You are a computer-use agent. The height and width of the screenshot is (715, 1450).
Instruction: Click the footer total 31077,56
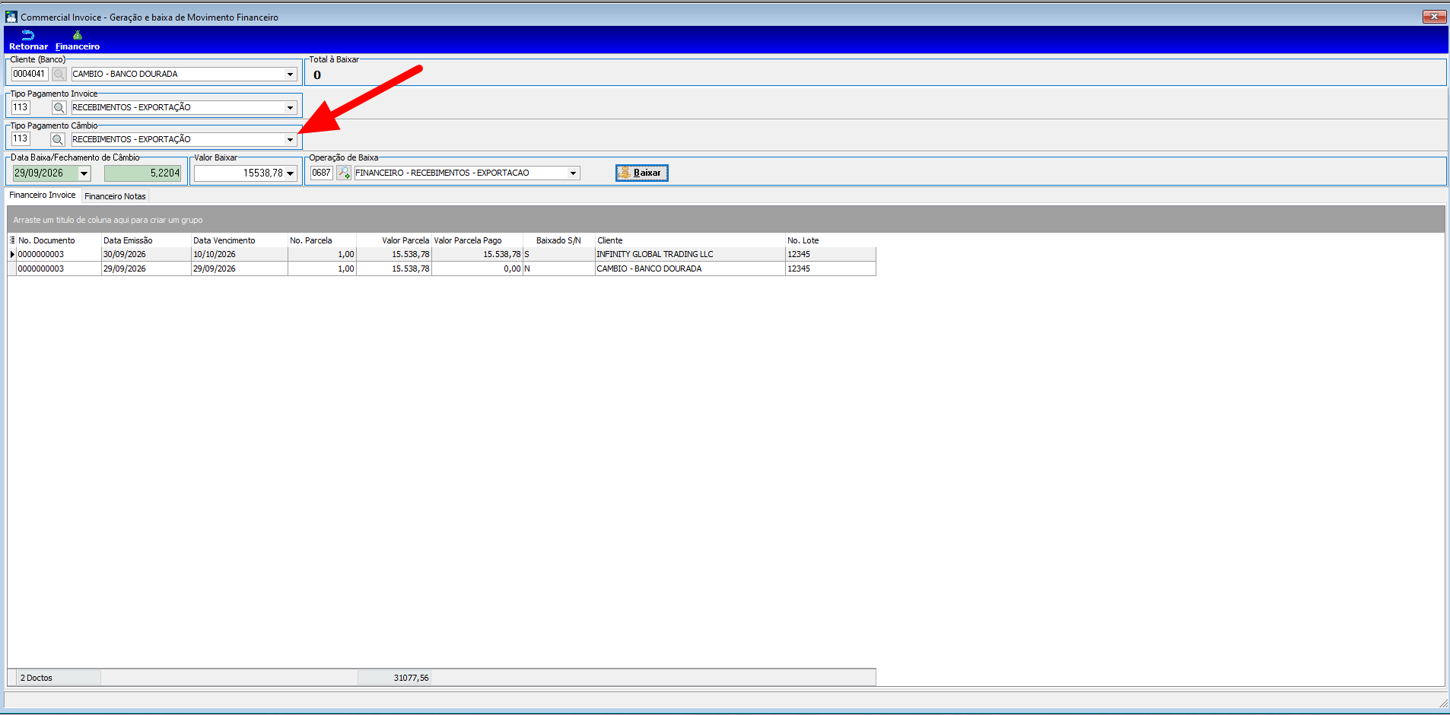point(395,678)
